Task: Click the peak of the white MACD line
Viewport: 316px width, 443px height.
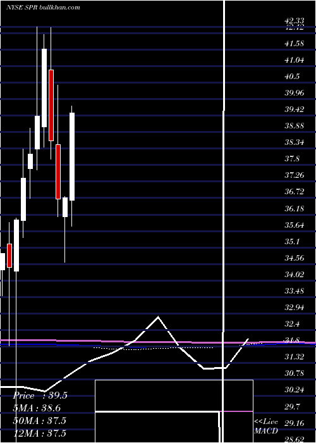Action: (158, 317)
